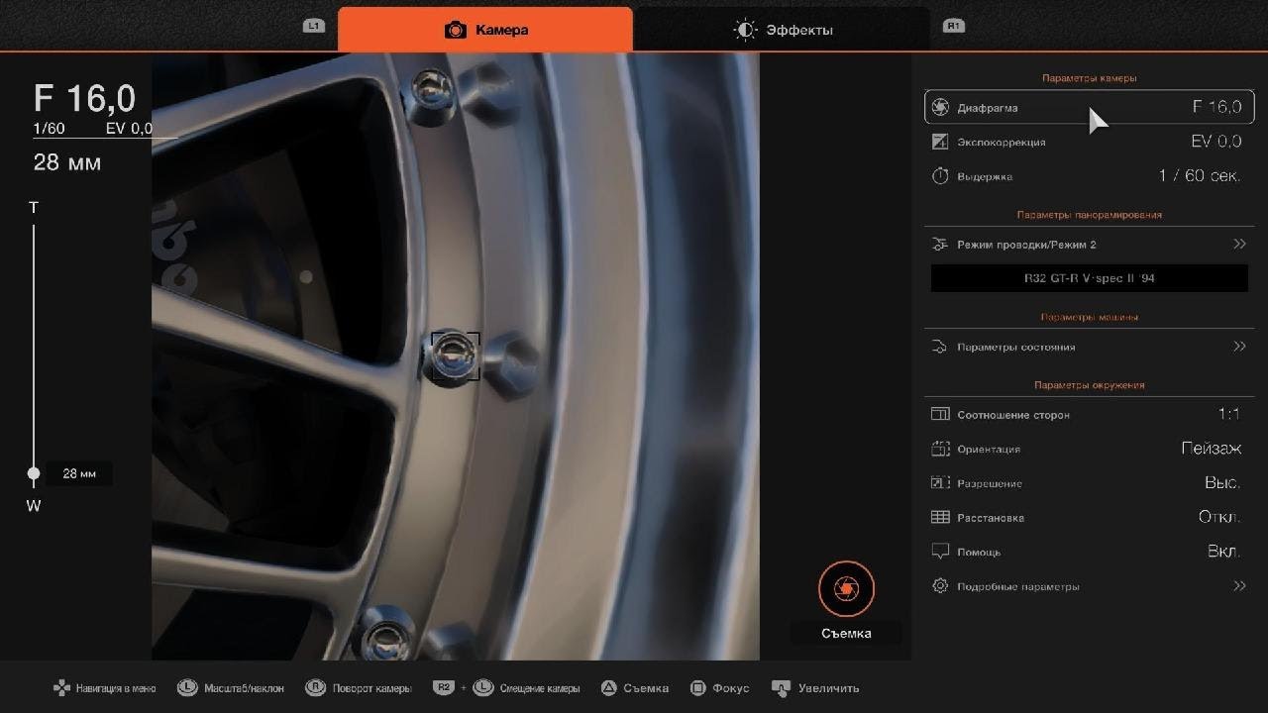Screen dimensions: 1268x713
Task: Expand chevron next to Подробные параметры
Action: coord(1239,586)
